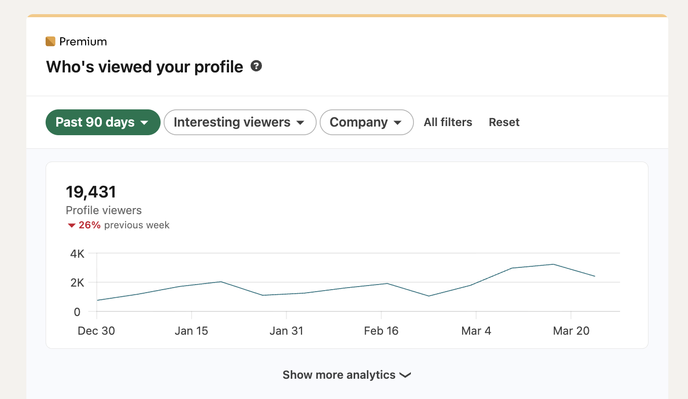Viewport: 688px width, 399px height.
Task: Open the Interesting viewers filter
Action: [233, 122]
